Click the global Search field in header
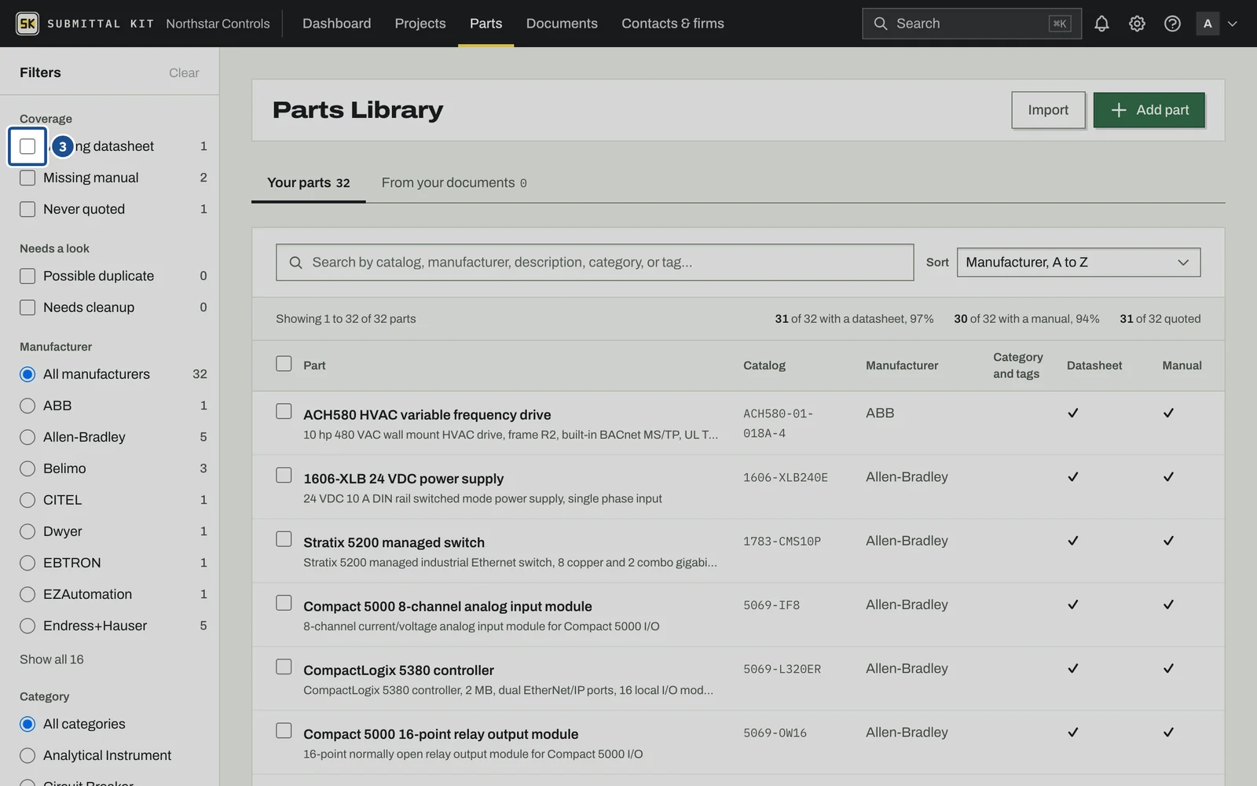This screenshot has height=786, width=1257. tap(971, 24)
